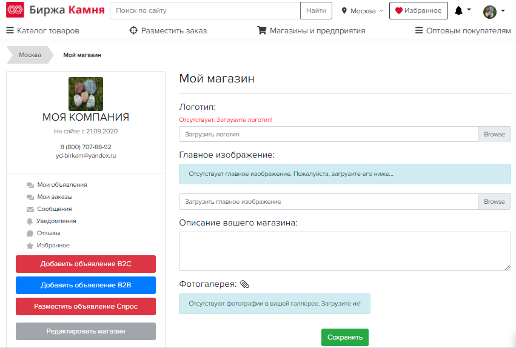Open Мои заказы link
Image resolution: width=516 pixels, height=348 pixels.
click(x=55, y=197)
